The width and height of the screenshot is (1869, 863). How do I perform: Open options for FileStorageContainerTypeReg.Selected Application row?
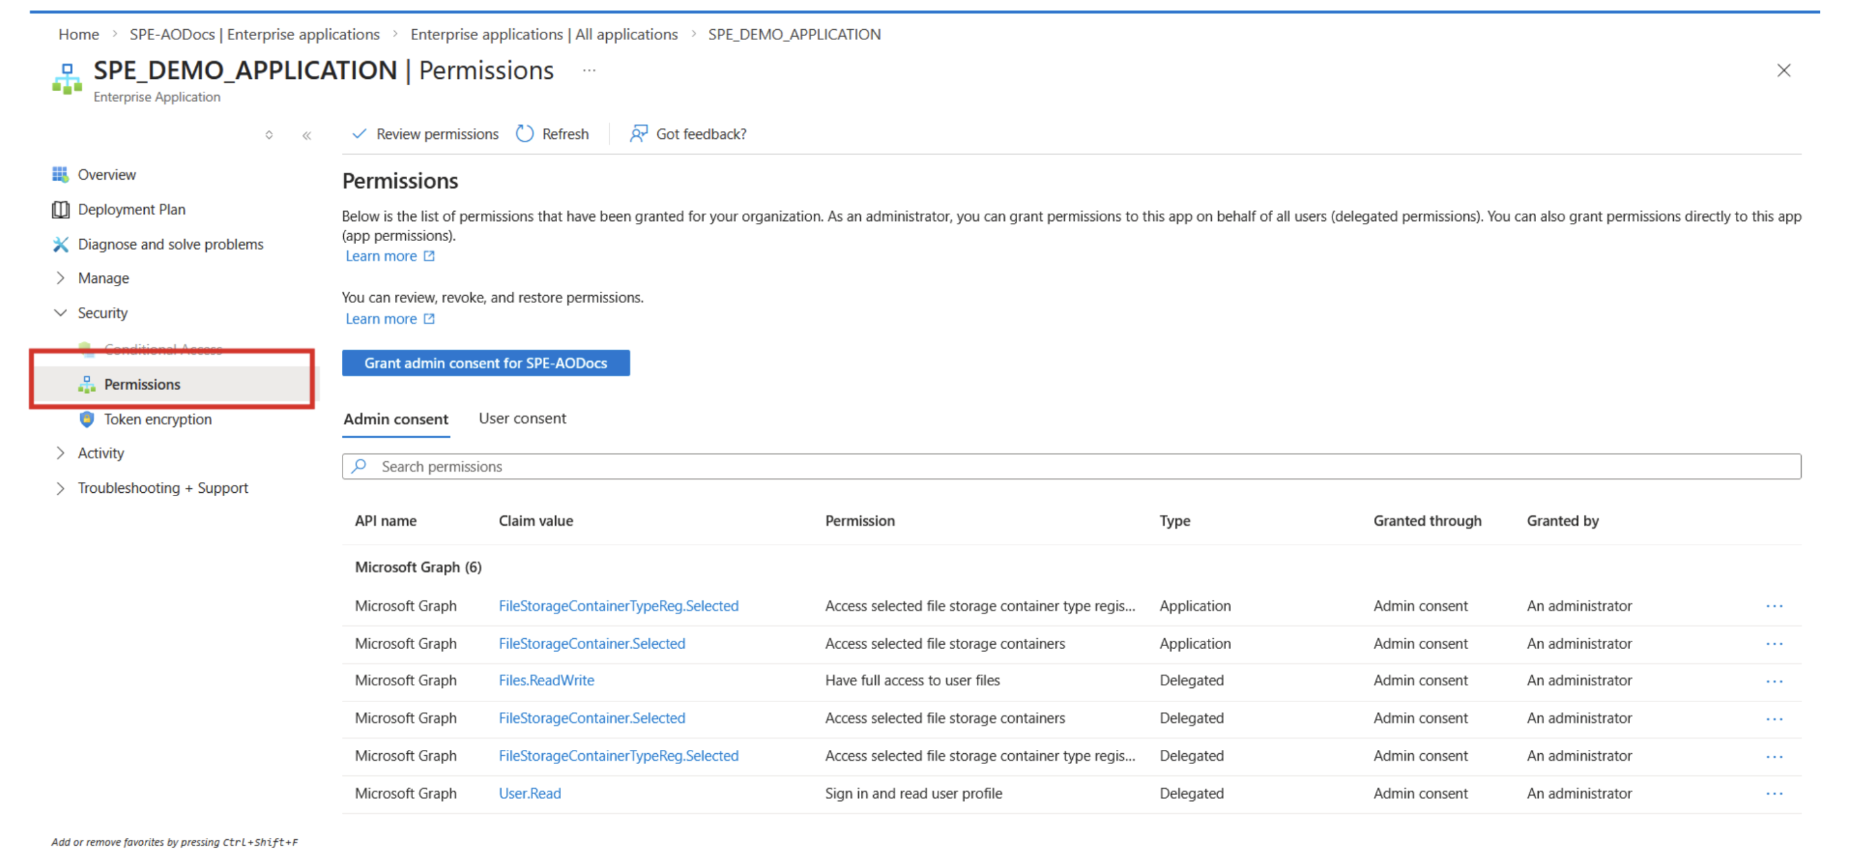[x=1774, y=607]
